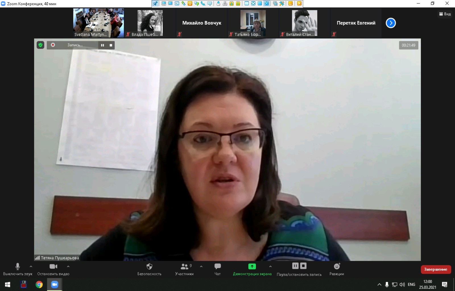Select the Михайло Вовчук participant tile
This screenshot has width=455, height=291.
(x=202, y=23)
